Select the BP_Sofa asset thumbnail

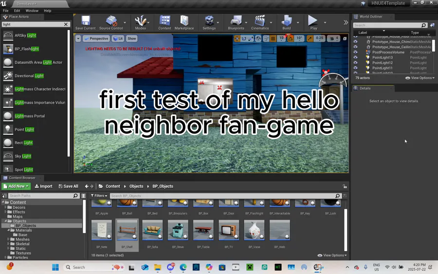click(152, 230)
